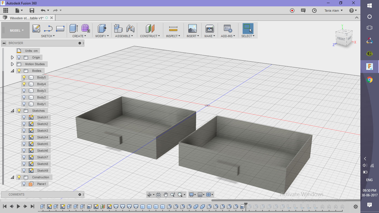This screenshot has height=213, width=379.
Task: Expand the Comments panel plus button
Action: [x=80, y=194]
